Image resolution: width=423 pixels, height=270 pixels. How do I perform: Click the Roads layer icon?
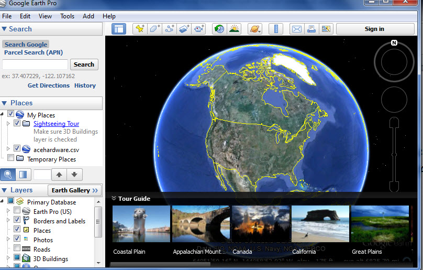pos(26,249)
